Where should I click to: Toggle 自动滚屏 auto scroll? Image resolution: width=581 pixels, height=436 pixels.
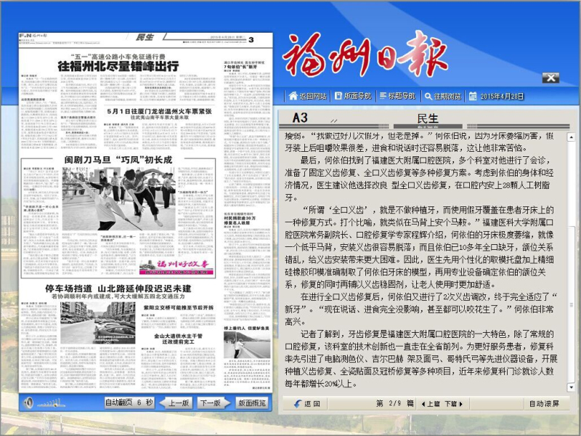point(544,404)
